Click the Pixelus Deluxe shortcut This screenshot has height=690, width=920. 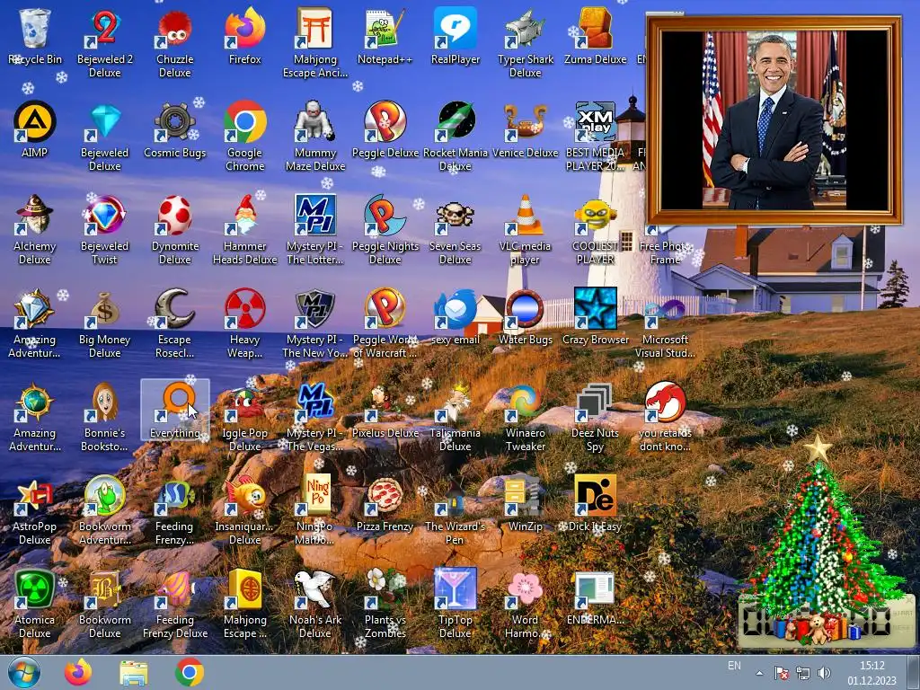385,402
